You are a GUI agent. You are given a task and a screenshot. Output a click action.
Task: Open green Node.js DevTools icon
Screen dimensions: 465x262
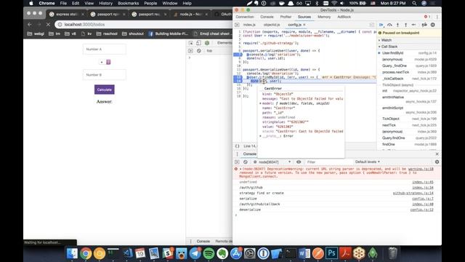tap(207, 43)
